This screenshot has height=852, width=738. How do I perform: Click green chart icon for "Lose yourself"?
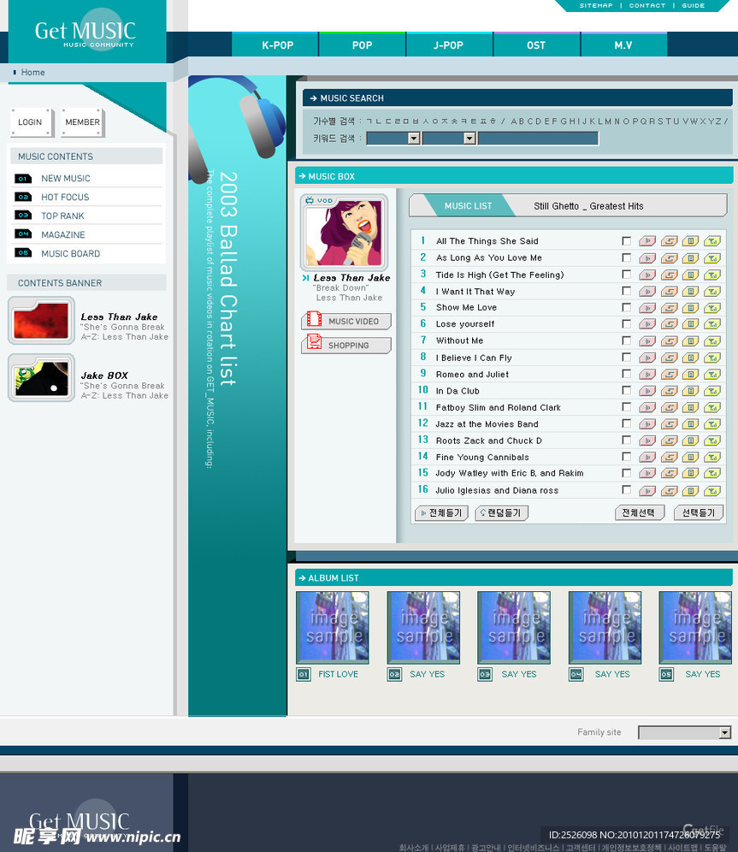pos(712,324)
